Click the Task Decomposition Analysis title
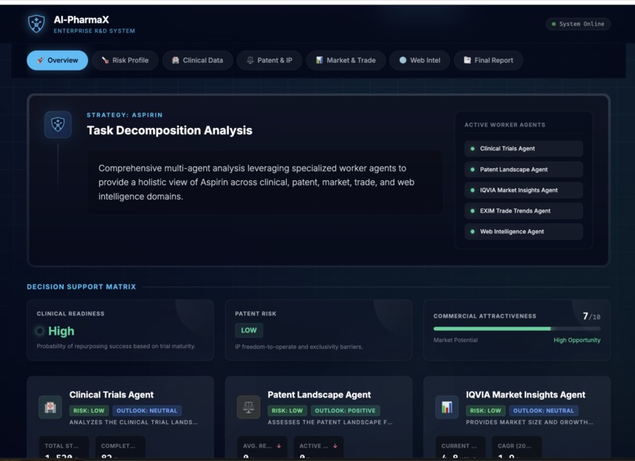Viewport: 635px width, 461px height. click(169, 130)
